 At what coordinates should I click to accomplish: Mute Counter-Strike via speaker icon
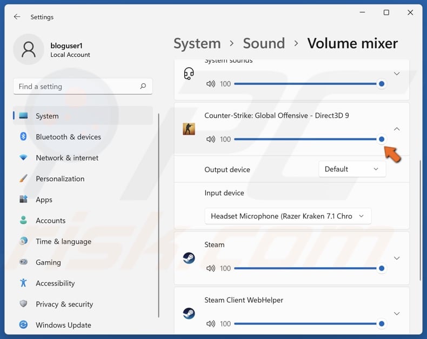(210, 139)
